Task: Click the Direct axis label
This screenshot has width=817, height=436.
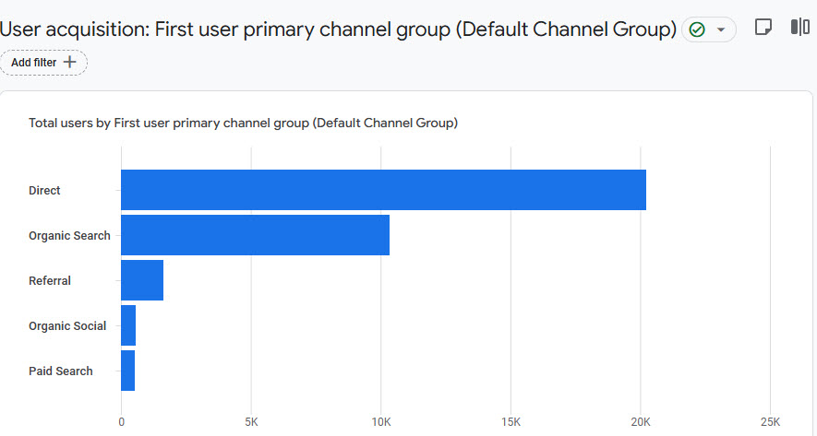Action: click(44, 191)
